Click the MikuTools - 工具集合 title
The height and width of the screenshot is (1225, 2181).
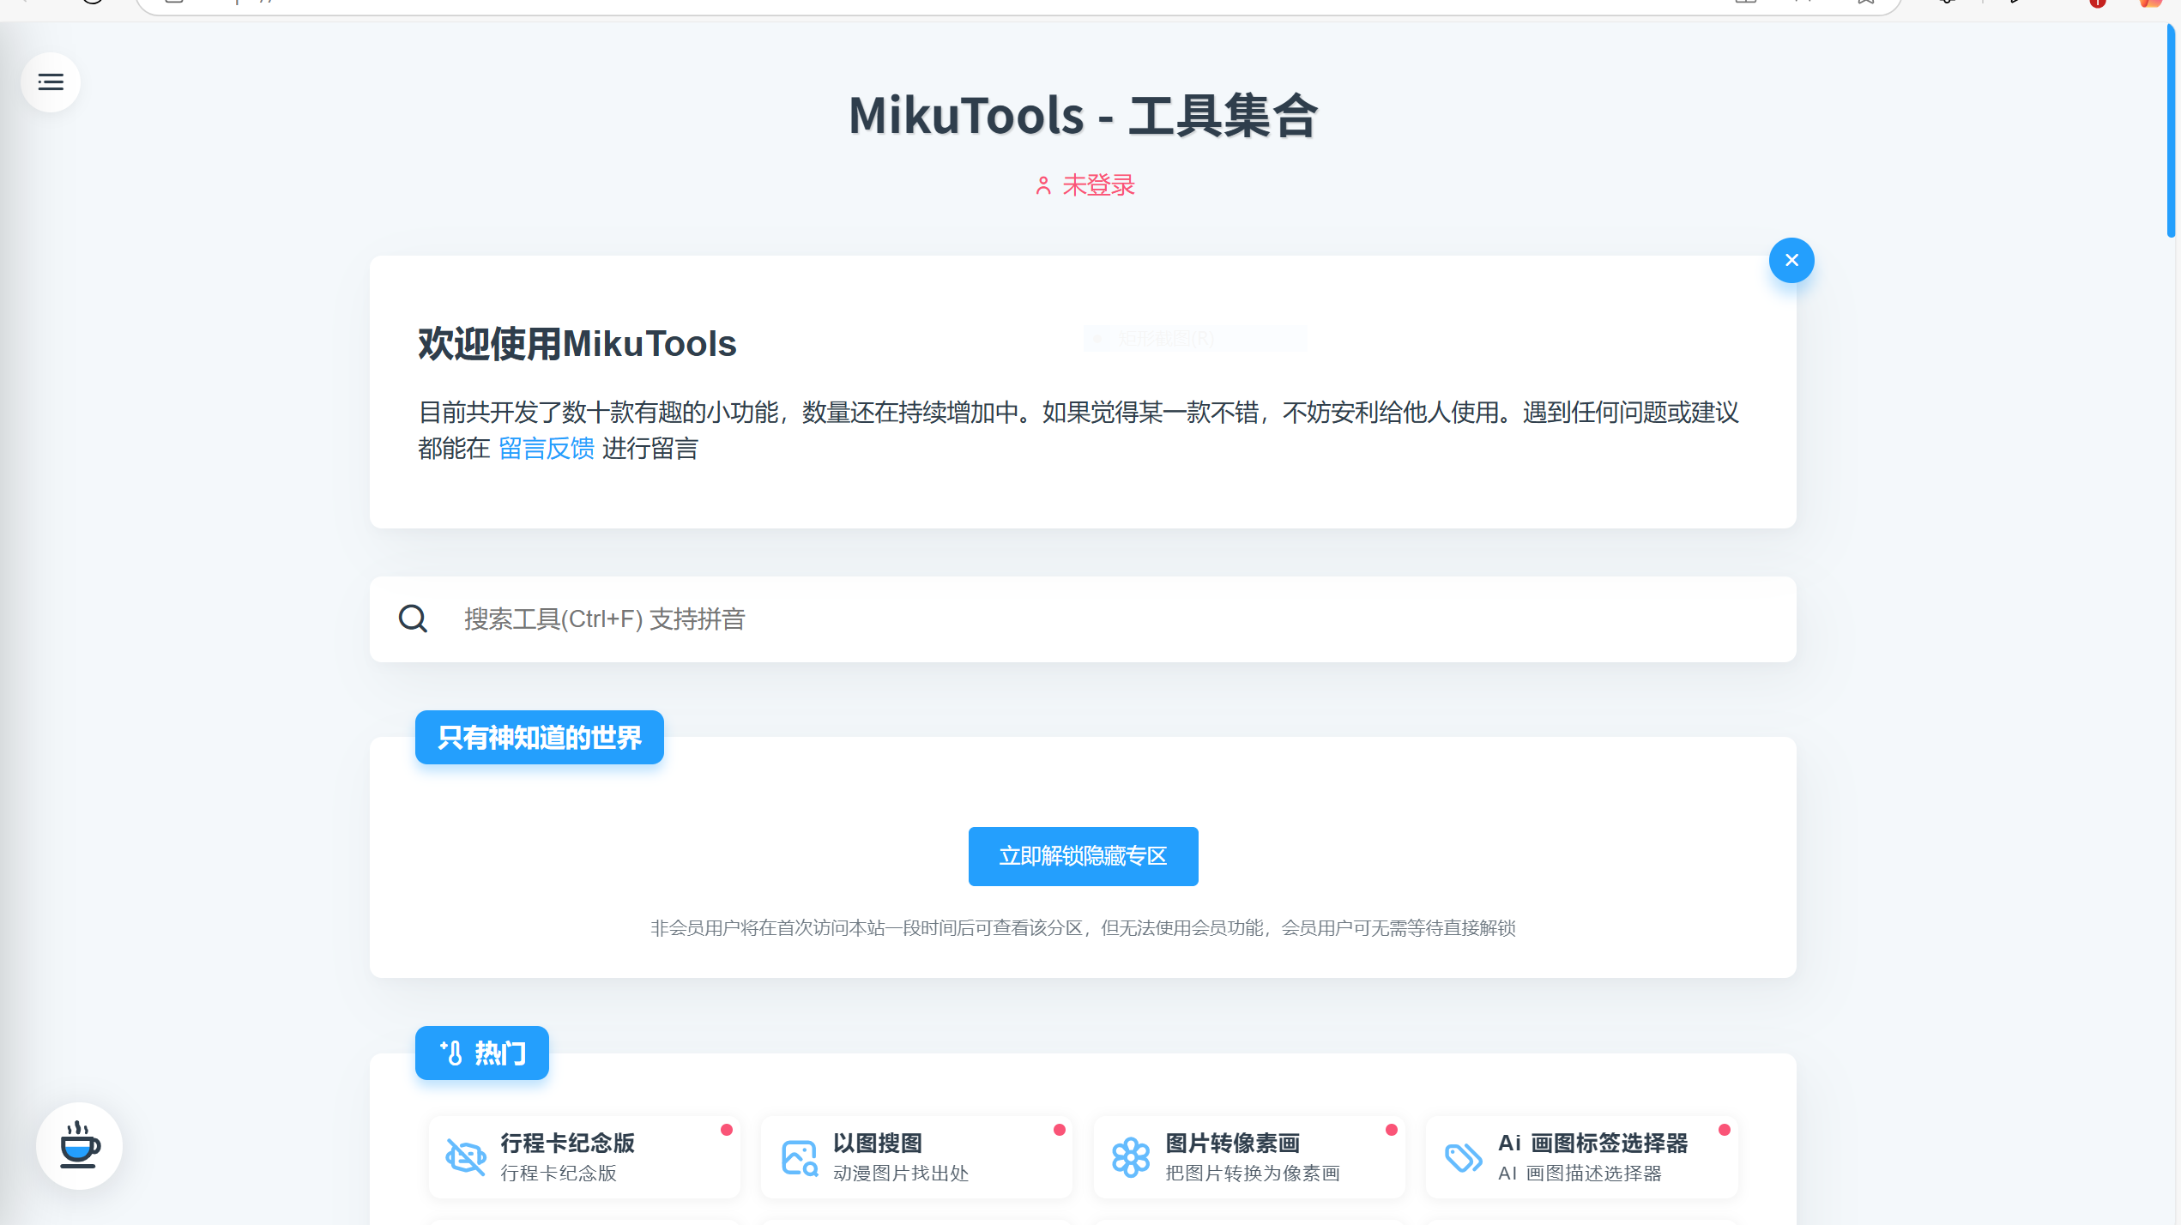click(1083, 115)
